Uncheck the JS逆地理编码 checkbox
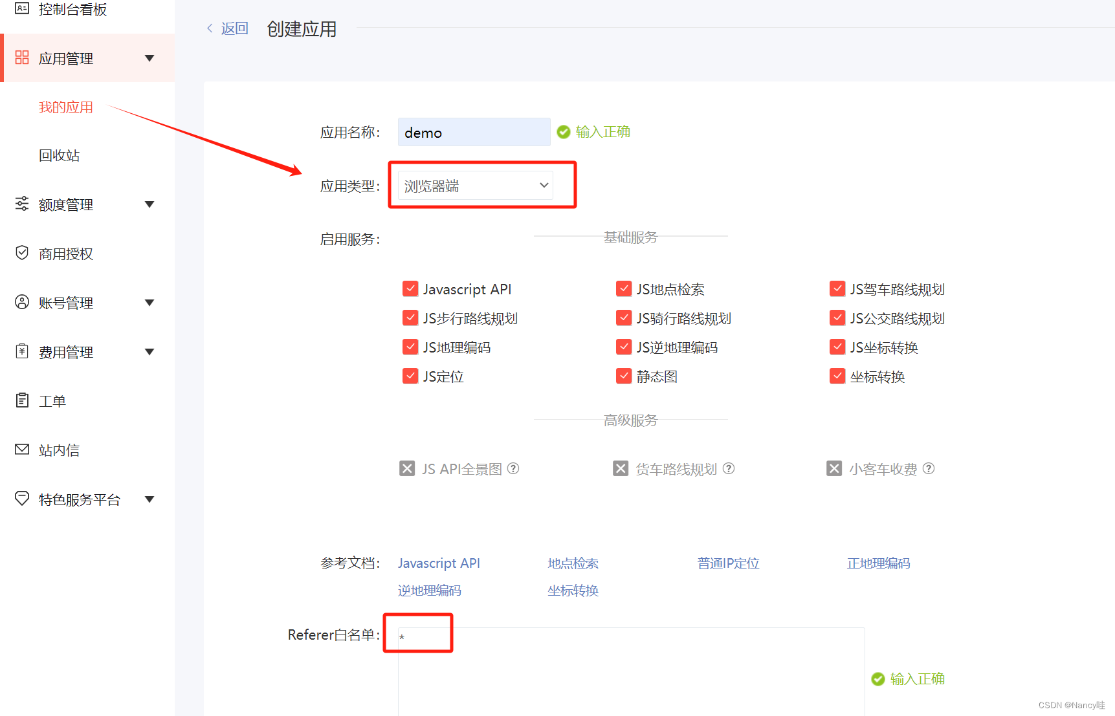The image size is (1115, 716). coord(624,347)
